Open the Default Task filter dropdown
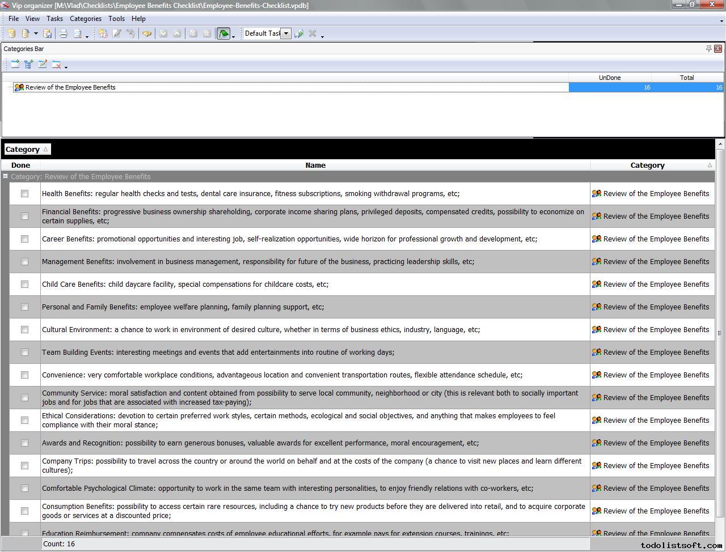This screenshot has height=552, width=726. tap(286, 33)
